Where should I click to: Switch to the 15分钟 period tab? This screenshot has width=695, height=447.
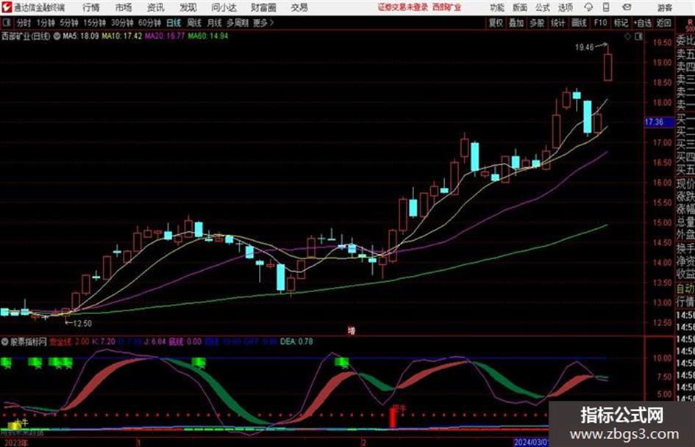tap(94, 23)
